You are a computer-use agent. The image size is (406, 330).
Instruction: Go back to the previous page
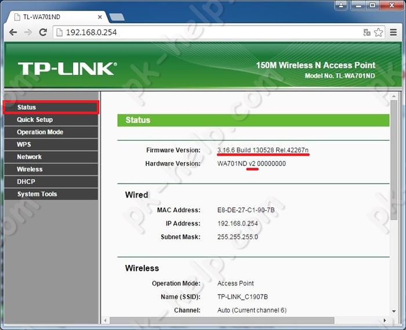pos(13,32)
